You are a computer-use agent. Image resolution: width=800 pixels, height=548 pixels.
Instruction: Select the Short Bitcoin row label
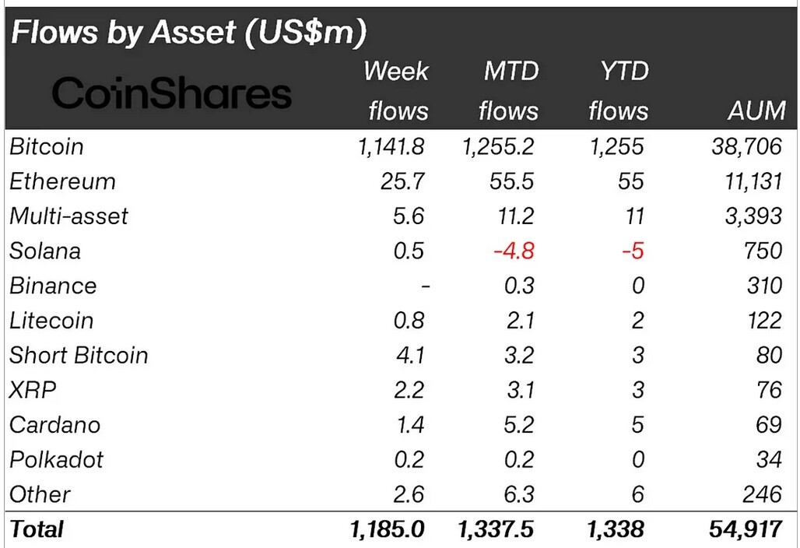click(79, 355)
